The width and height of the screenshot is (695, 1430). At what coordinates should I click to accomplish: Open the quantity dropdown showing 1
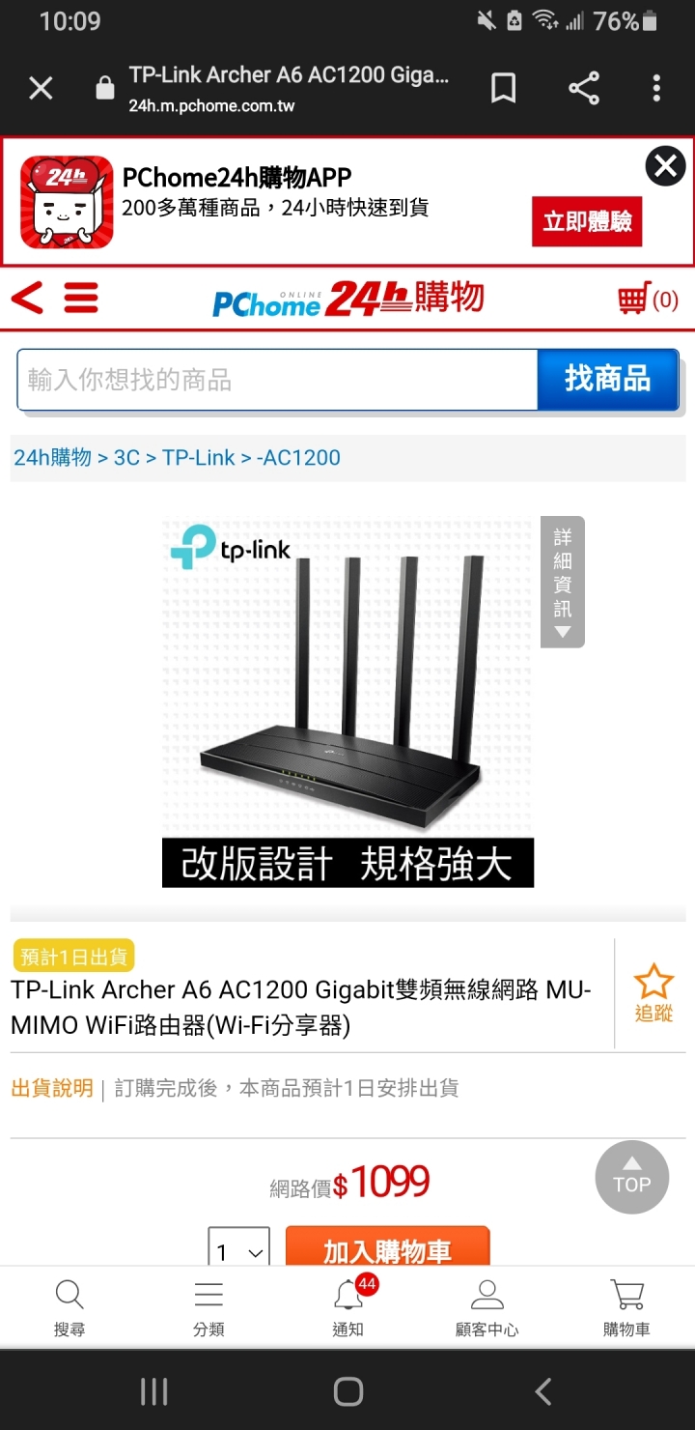[239, 1251]
